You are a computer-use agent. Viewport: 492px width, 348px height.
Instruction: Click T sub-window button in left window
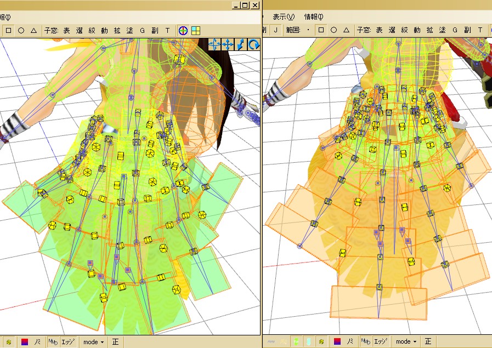(x=167, y=31)
